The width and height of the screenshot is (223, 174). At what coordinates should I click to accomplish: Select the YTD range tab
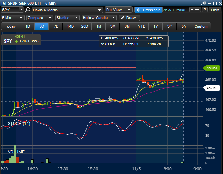(141, 26)
